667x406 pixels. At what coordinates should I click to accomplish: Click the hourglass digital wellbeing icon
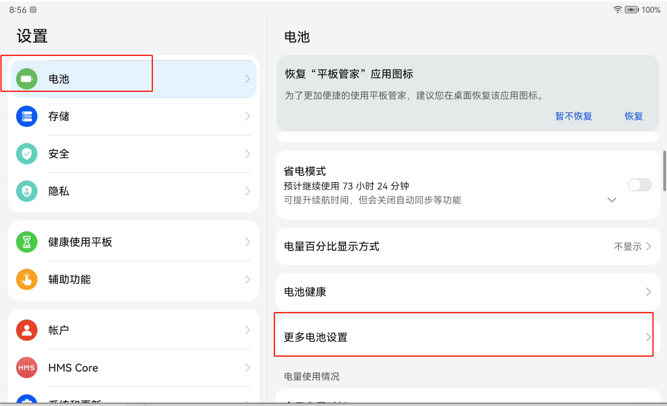(27, 242)
